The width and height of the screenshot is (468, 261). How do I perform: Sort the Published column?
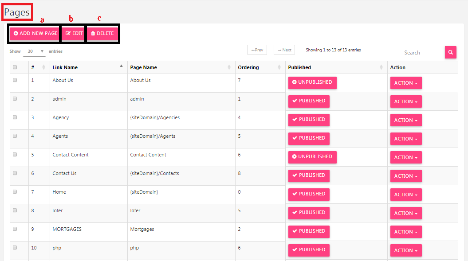click(x=381, y=67)
